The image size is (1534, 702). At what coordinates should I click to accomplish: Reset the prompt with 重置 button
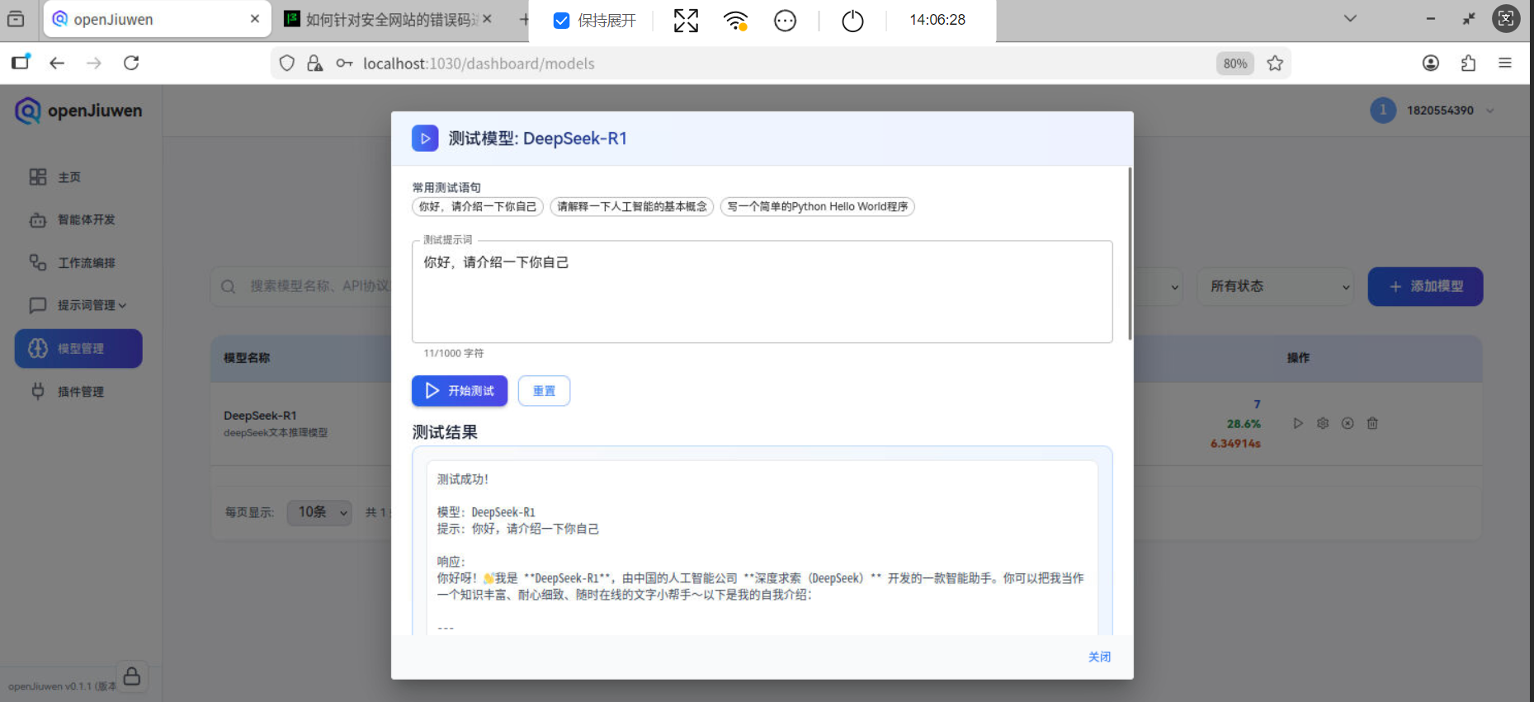point(544,391)
